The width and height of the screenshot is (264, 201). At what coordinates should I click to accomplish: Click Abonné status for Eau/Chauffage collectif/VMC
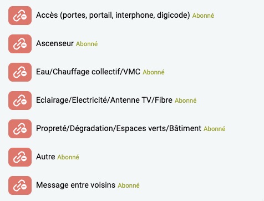tap(154, 72)
